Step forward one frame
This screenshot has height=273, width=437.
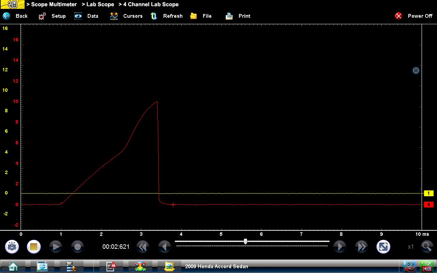340,247
